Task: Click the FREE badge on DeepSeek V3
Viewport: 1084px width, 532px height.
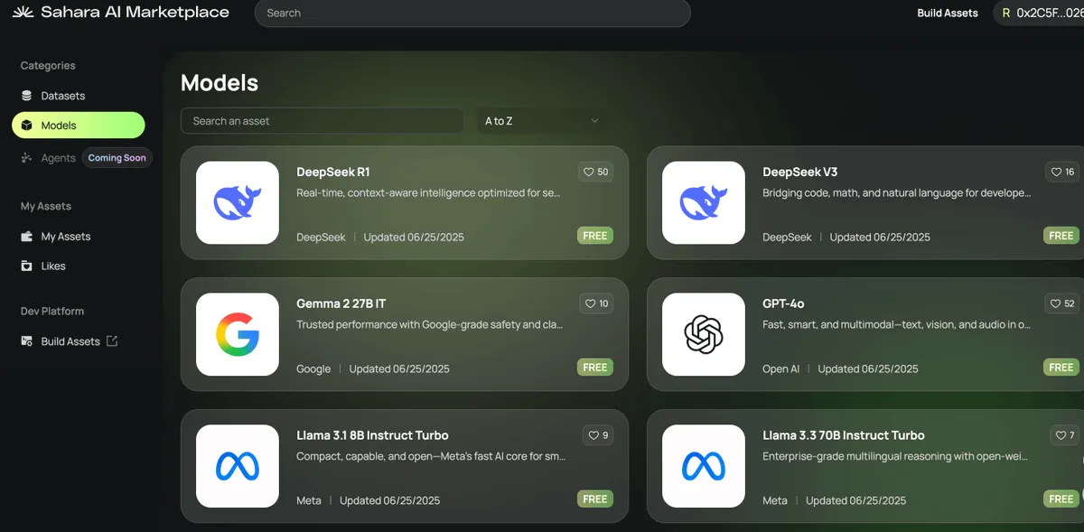Action: (x=1061, y=236)
